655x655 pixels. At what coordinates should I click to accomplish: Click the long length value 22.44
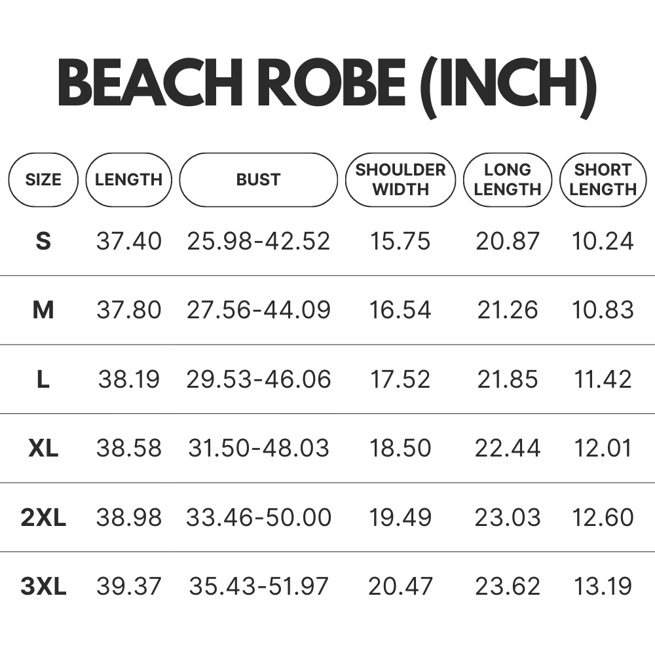508,448
